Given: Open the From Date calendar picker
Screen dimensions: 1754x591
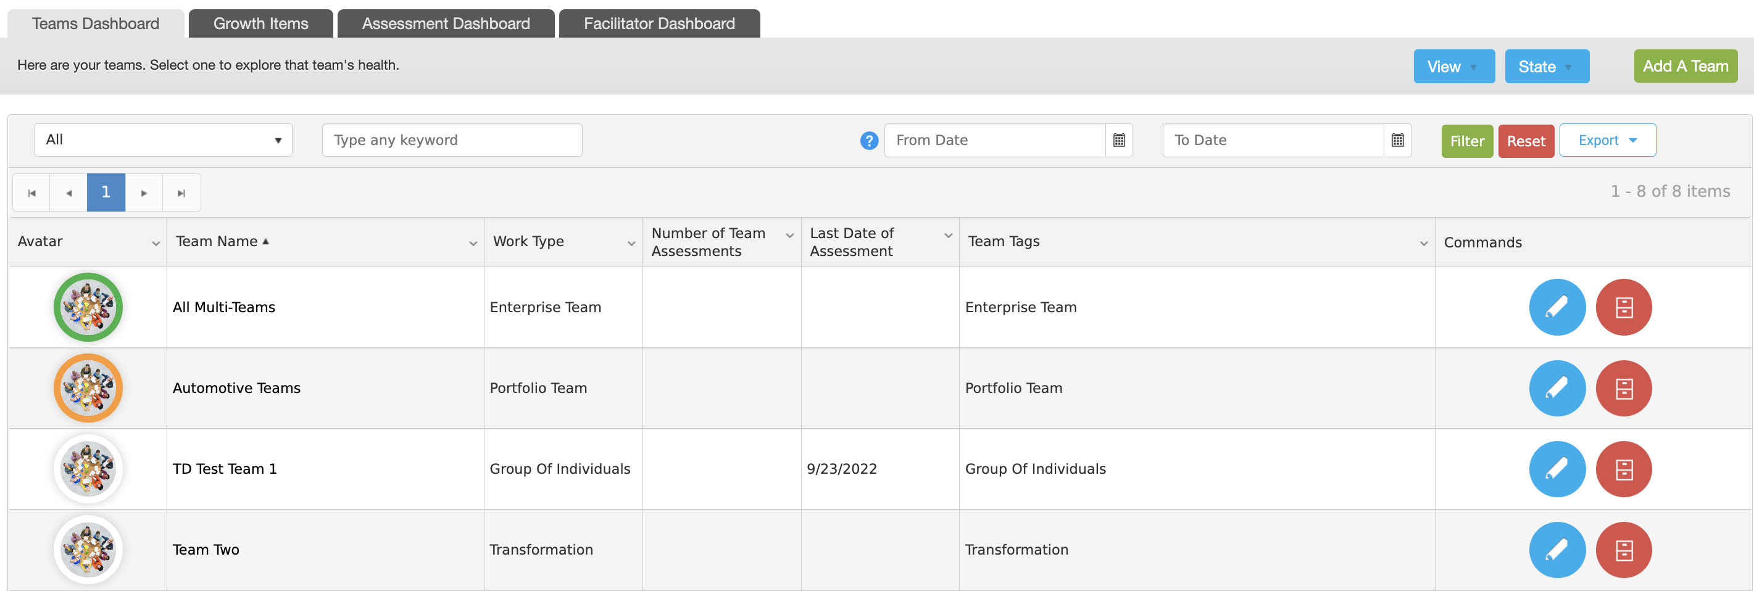Looking at the screenshot, I should 1119,140.
